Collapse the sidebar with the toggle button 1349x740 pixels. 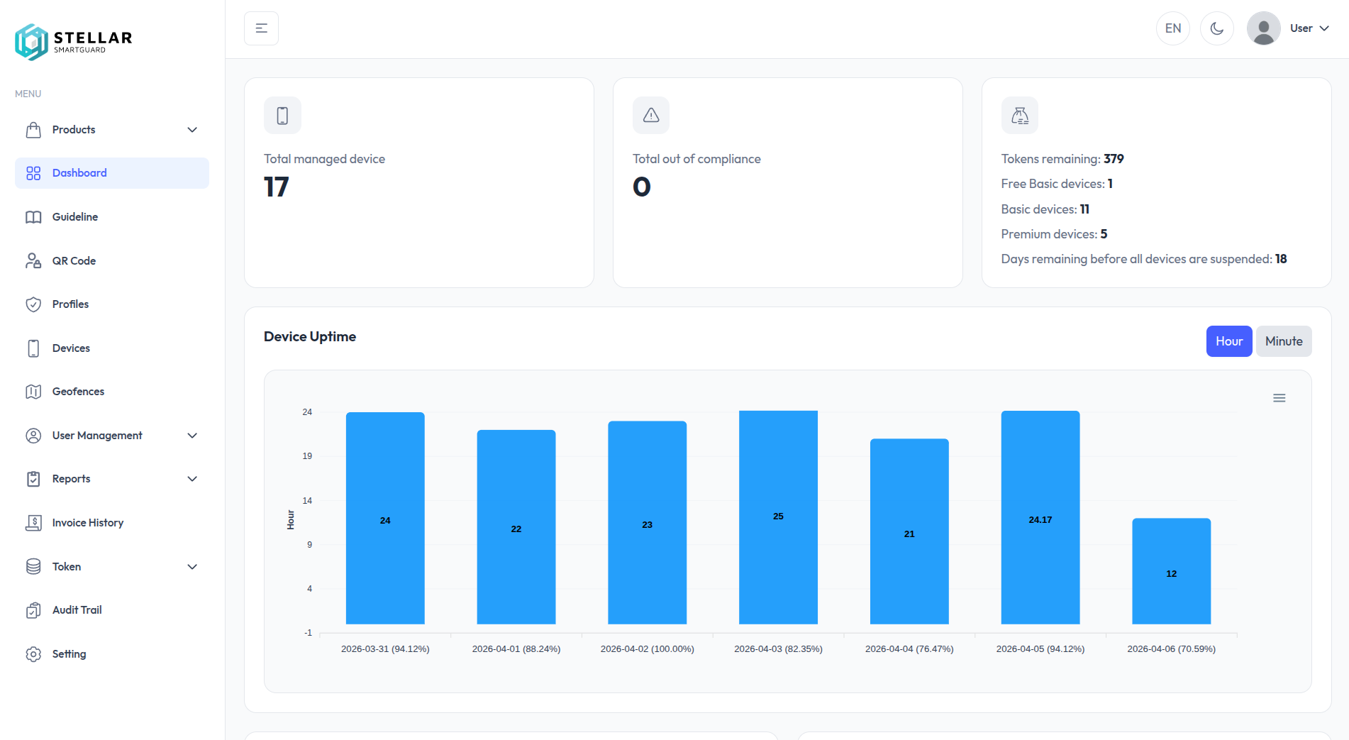point(261,28)
